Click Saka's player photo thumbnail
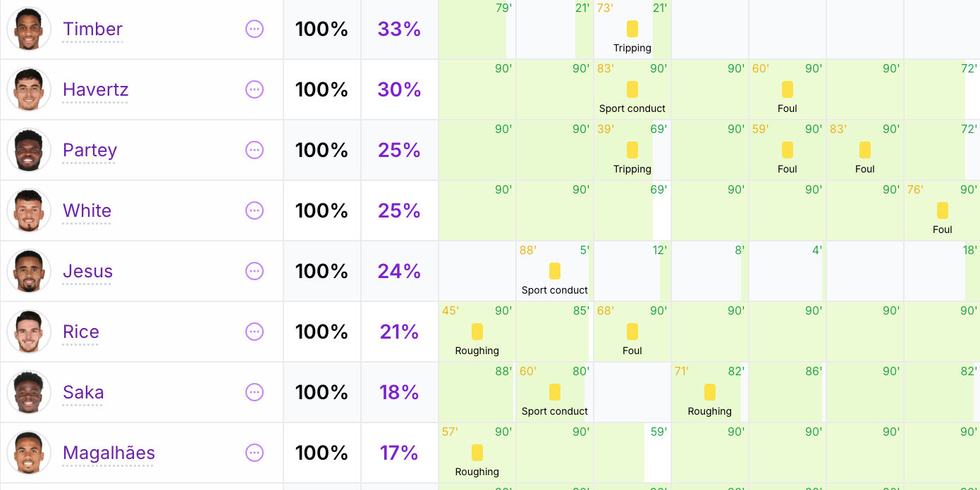The height and width of the screenshot is (490, 980). 29,392
